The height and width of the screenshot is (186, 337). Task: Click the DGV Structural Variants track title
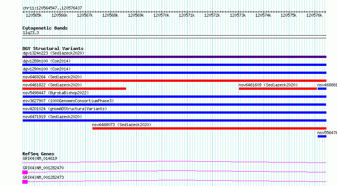click(53, 48)
